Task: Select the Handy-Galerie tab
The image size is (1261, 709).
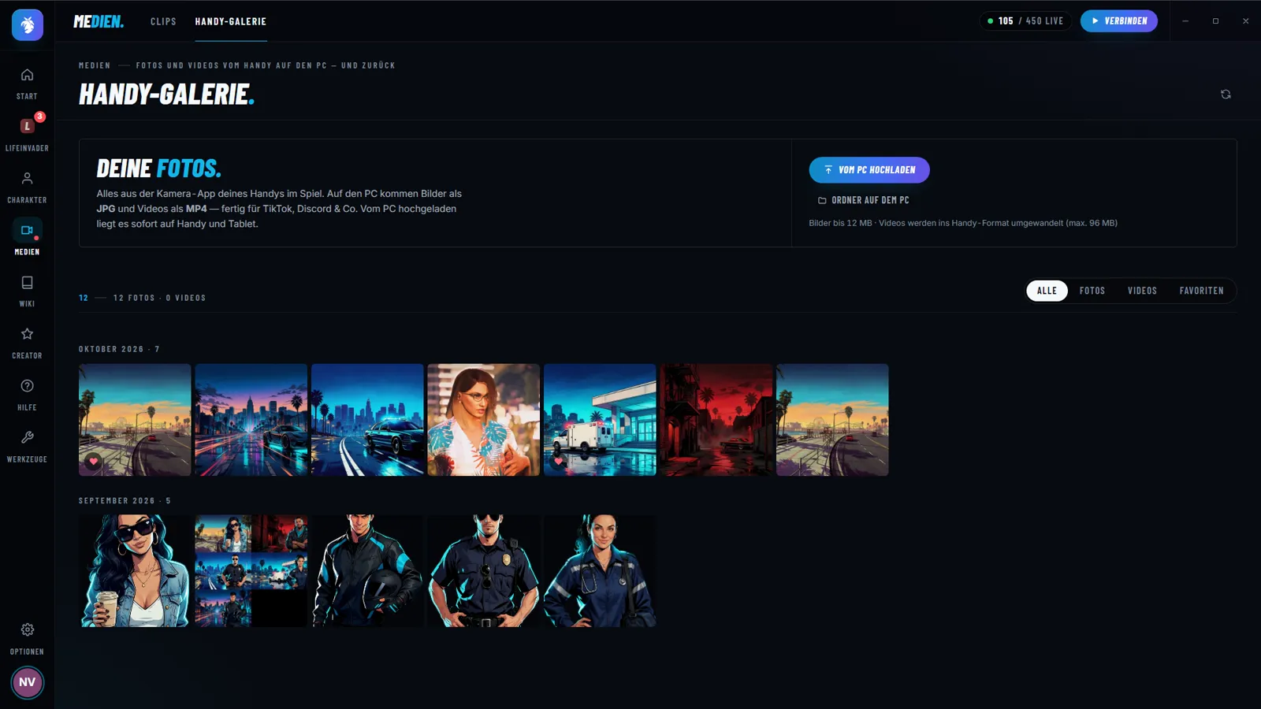Action: coord(231,21)
